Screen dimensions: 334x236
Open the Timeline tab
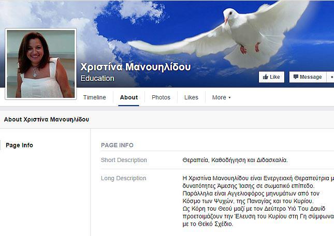[94, 97]
